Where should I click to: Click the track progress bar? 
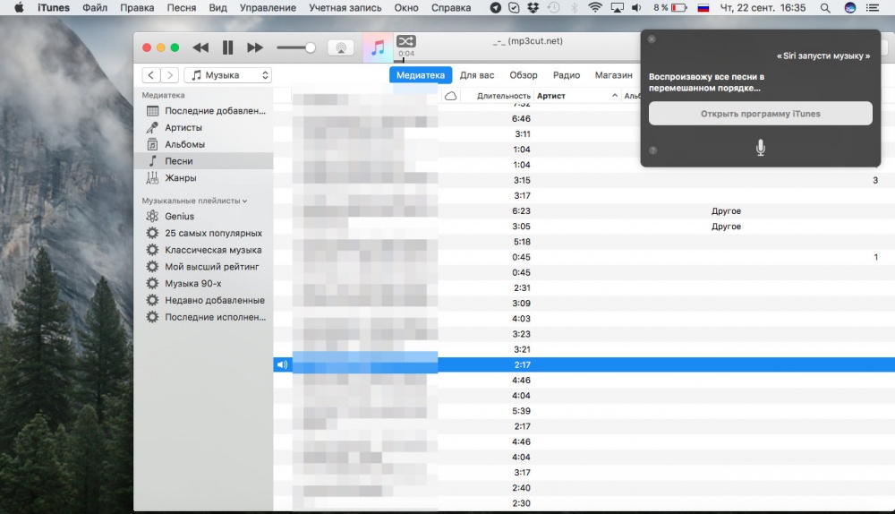(516, 60)
